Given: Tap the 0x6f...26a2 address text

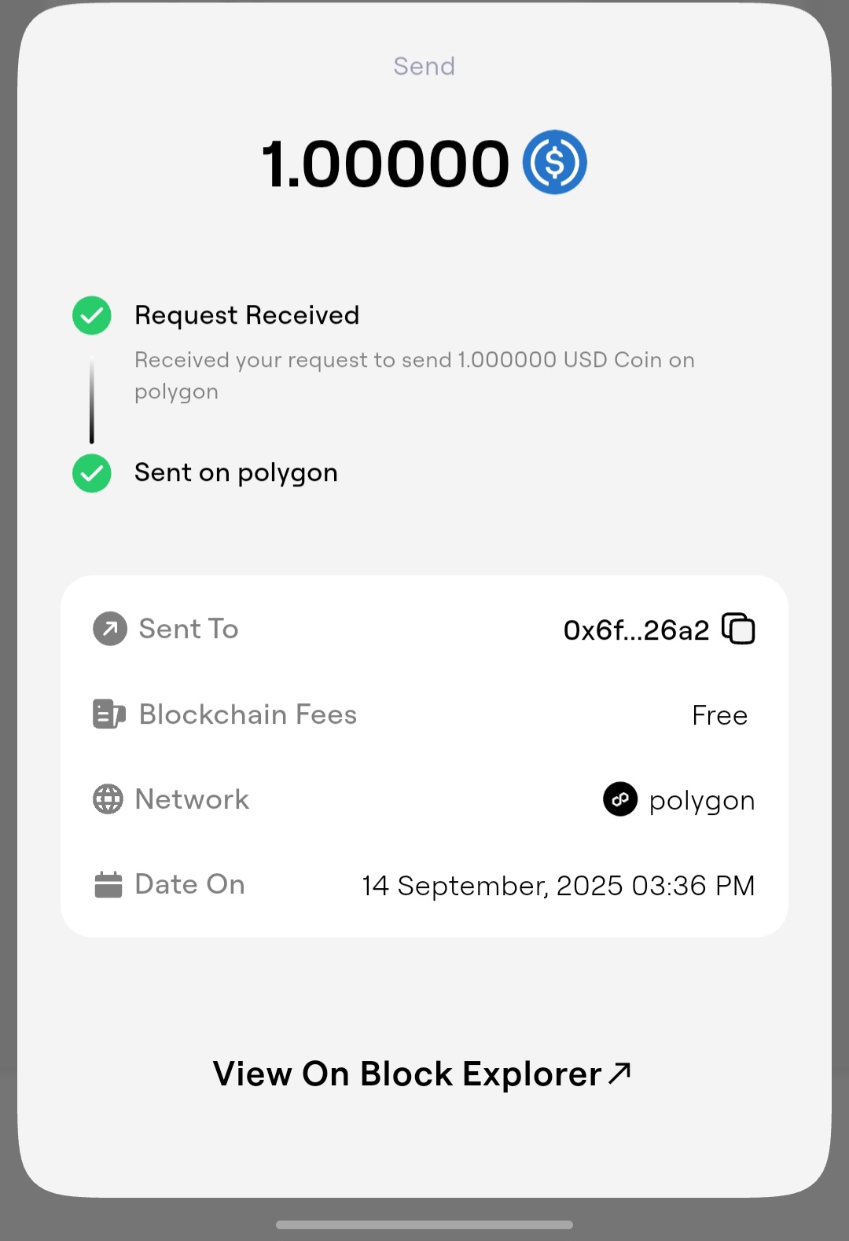Looking at the screenshot, I should coord(636,630).
